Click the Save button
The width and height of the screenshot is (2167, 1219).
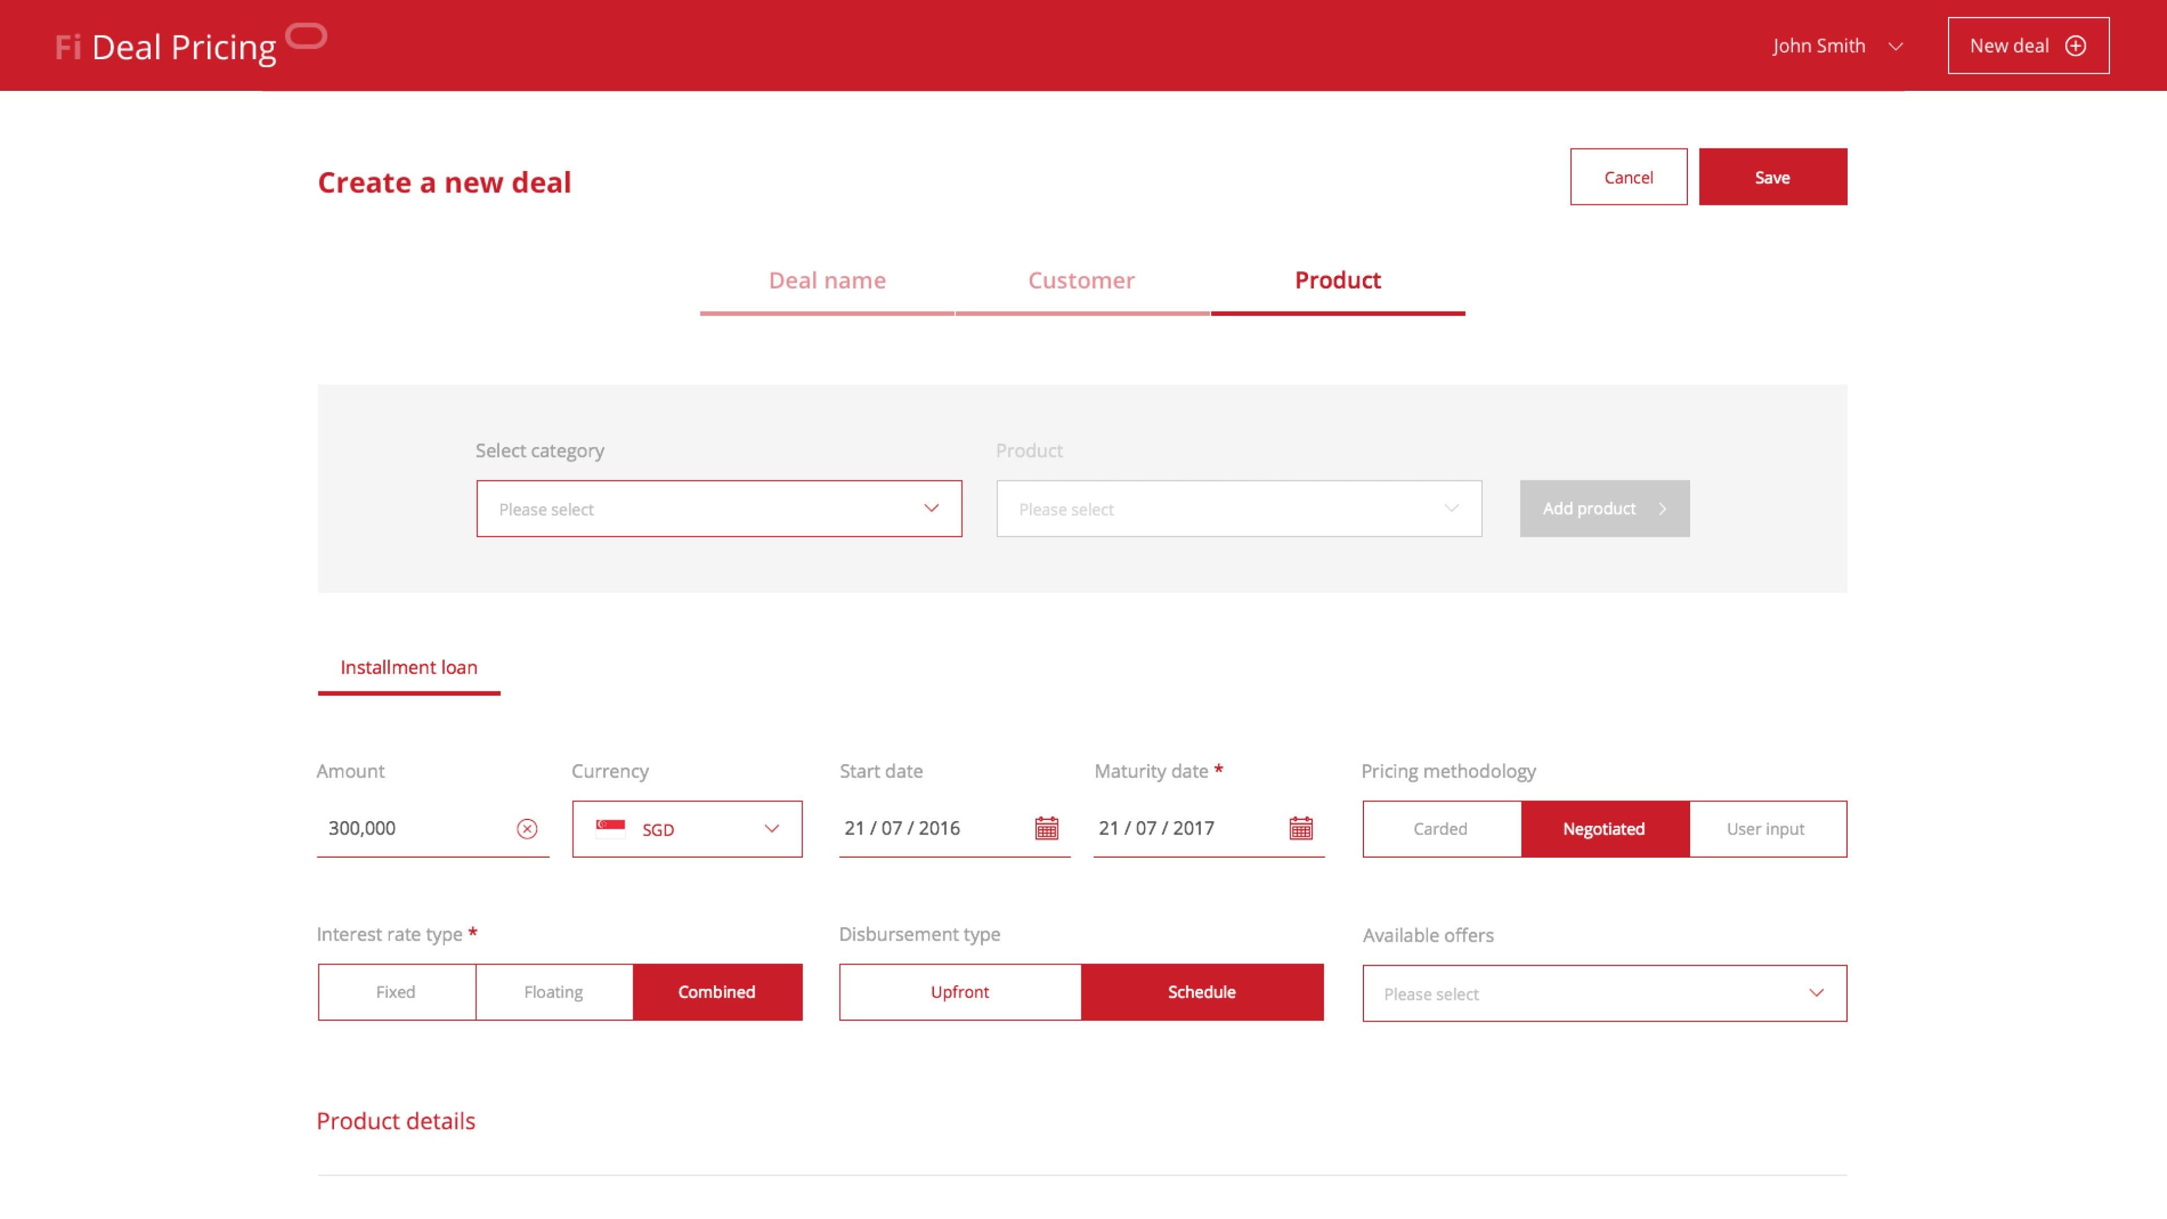click(1773, 177)
